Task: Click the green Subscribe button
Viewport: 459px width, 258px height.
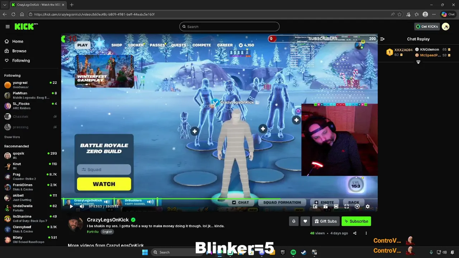Action: [356, 221]
